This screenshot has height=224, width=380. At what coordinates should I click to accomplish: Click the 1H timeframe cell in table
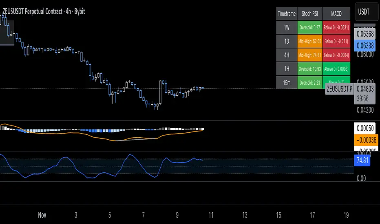click(287, 68)
